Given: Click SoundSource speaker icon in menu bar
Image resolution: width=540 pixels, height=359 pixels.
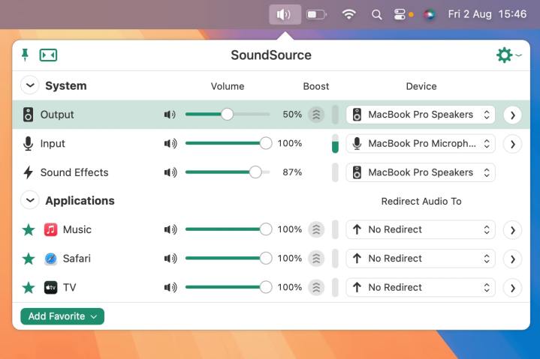Looking at the screenshot, I should 285,14.
